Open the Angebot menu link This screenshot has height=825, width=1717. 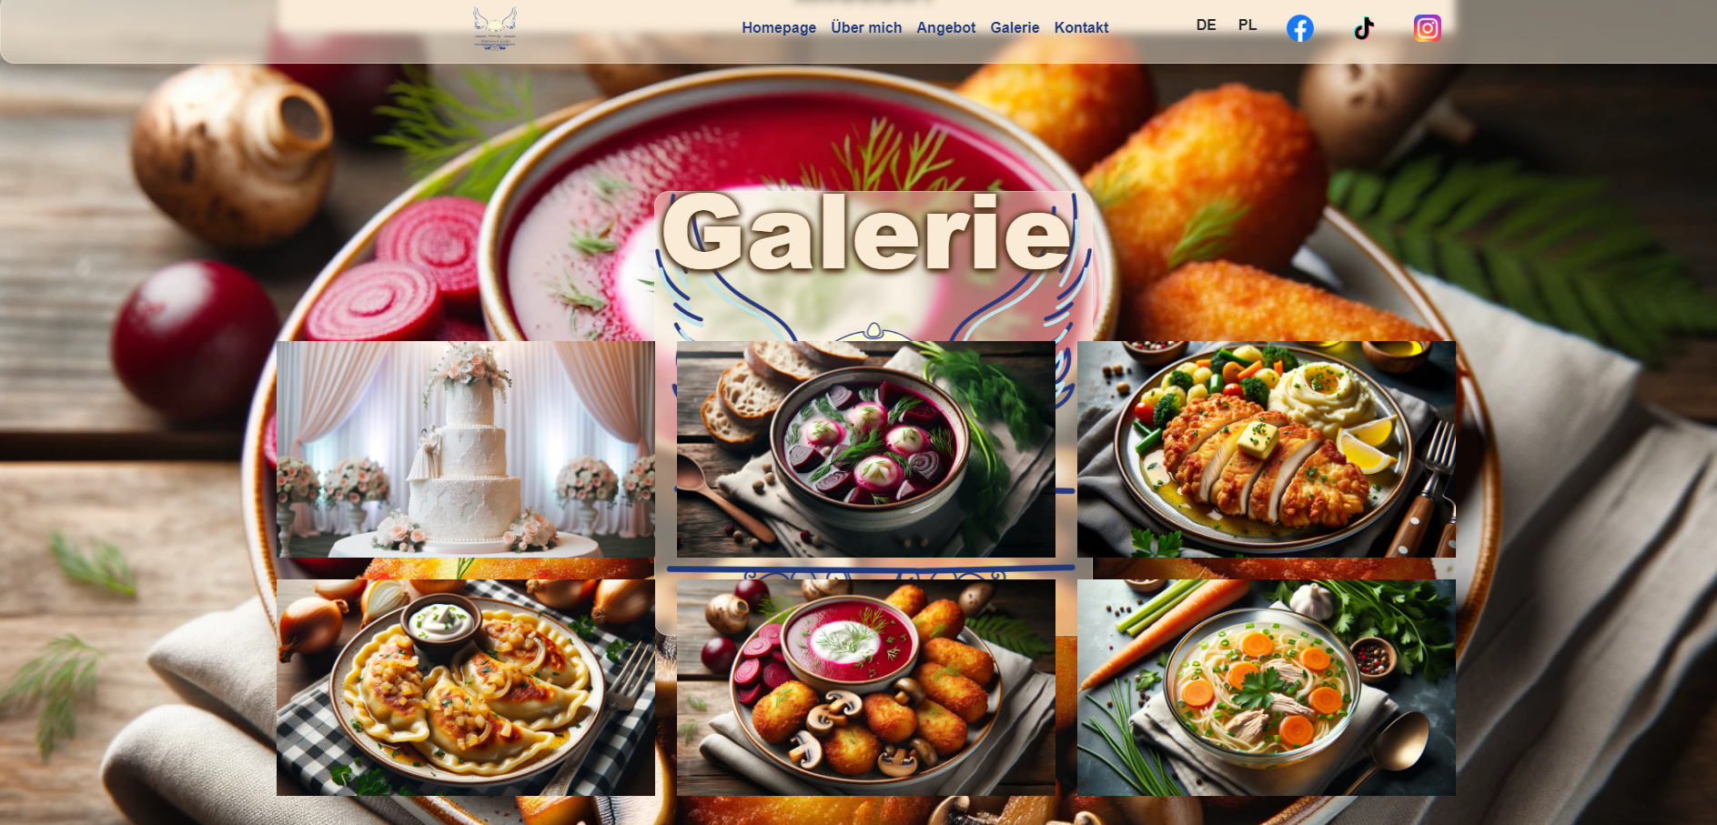point(945,27)
